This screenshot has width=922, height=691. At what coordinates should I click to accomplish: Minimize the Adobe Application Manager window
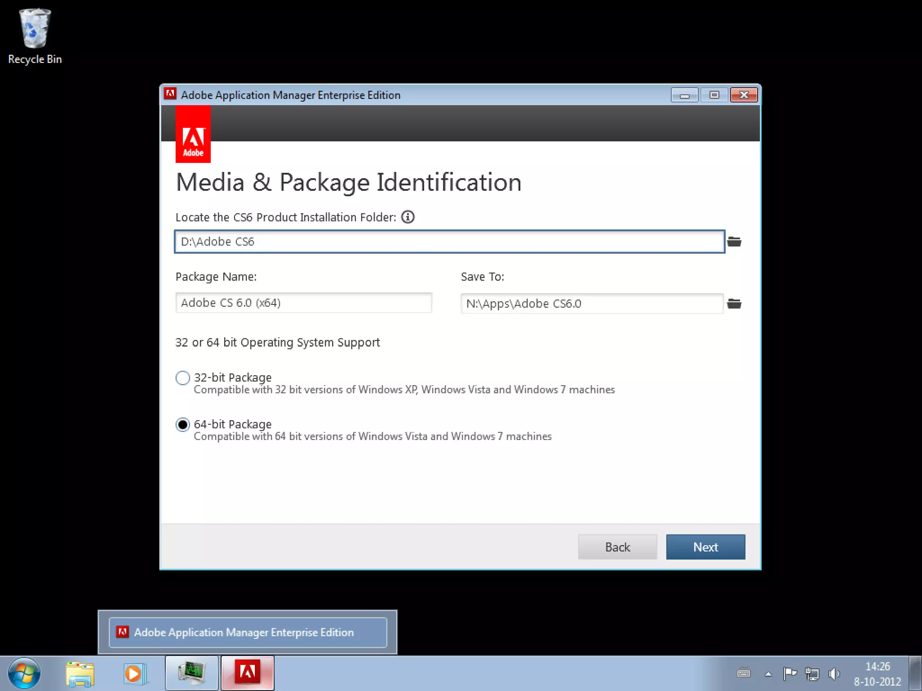pyautogui.click(x=684, y=95)
